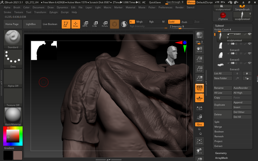This screenshot has width=258, height=161.
Task: Open the Document menu
Action: (x=38, y=7)
